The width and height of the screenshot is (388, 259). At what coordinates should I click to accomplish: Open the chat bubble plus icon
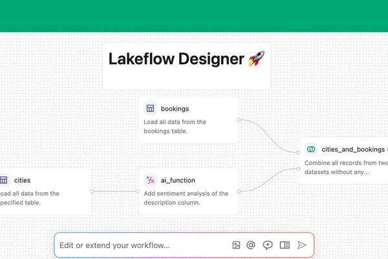(x=268, y=245)
